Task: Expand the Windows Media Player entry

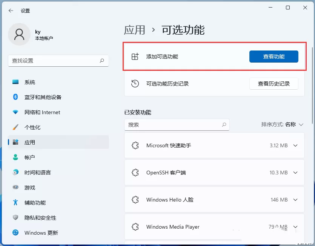Action: click(214, 227)
